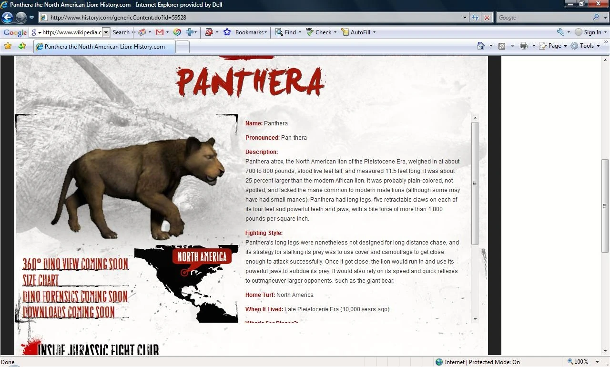The image size is (610, 367).
Task: Go back using the browser Back arrow
Action: (x=7, y=18)
